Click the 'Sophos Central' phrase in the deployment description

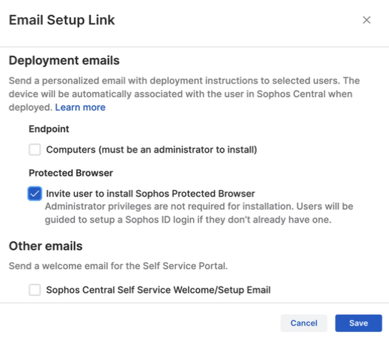pyautogui.click(x=291, y=94)
